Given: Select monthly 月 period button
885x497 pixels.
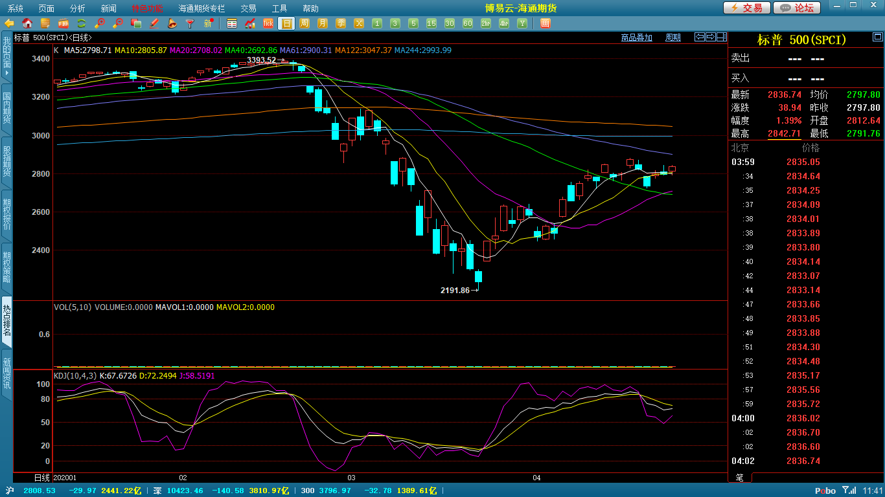Looking at the screenshot, I should tap(323, 23).
